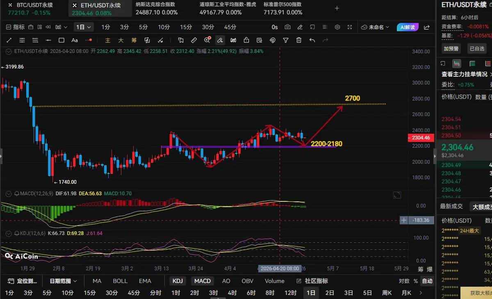Enable the Volume indicator
This screenshot has width=492, height=299.
click(275, 281)
